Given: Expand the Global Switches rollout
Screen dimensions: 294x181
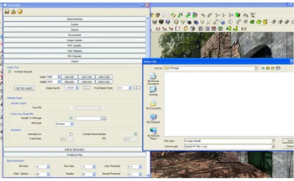Looking at the screenshot, I should click(75, 19).
